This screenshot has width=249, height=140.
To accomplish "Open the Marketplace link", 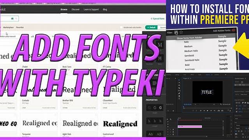I will (x=9, y=28).
